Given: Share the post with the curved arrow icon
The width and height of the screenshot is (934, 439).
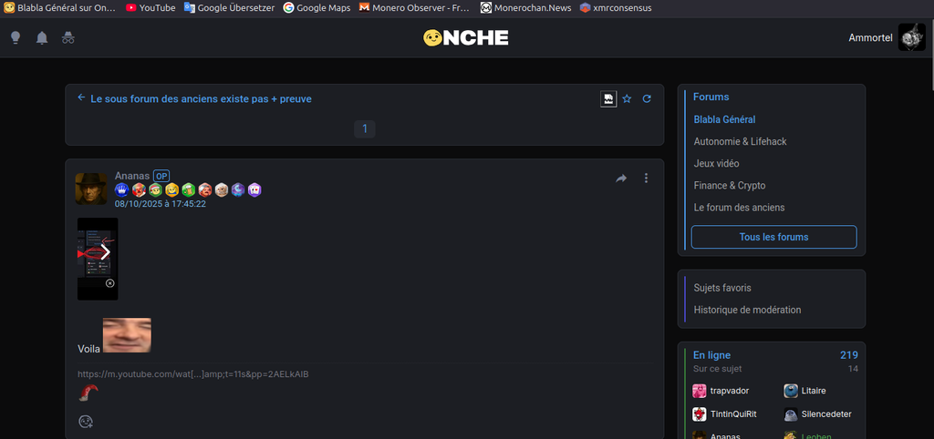Looking at the screenshot, I should click(x=621, y=178).
